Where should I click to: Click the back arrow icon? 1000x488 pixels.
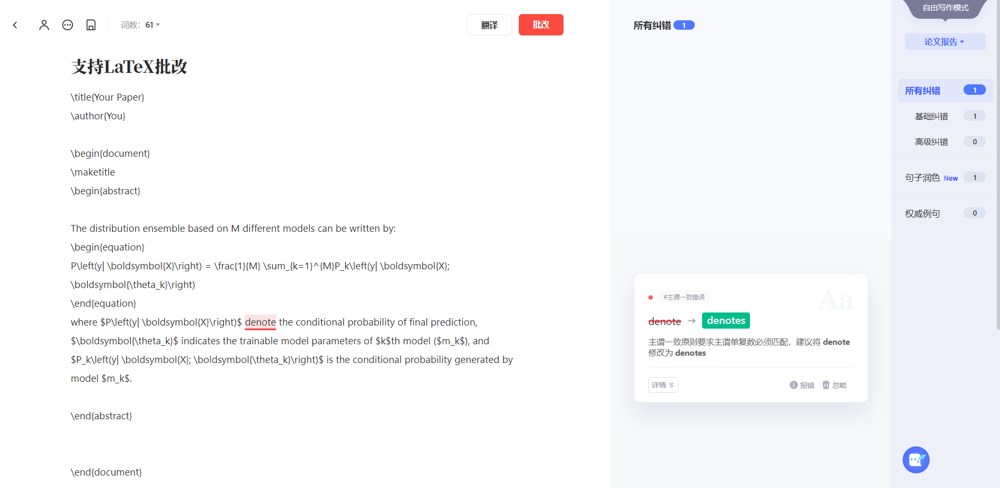15,25
